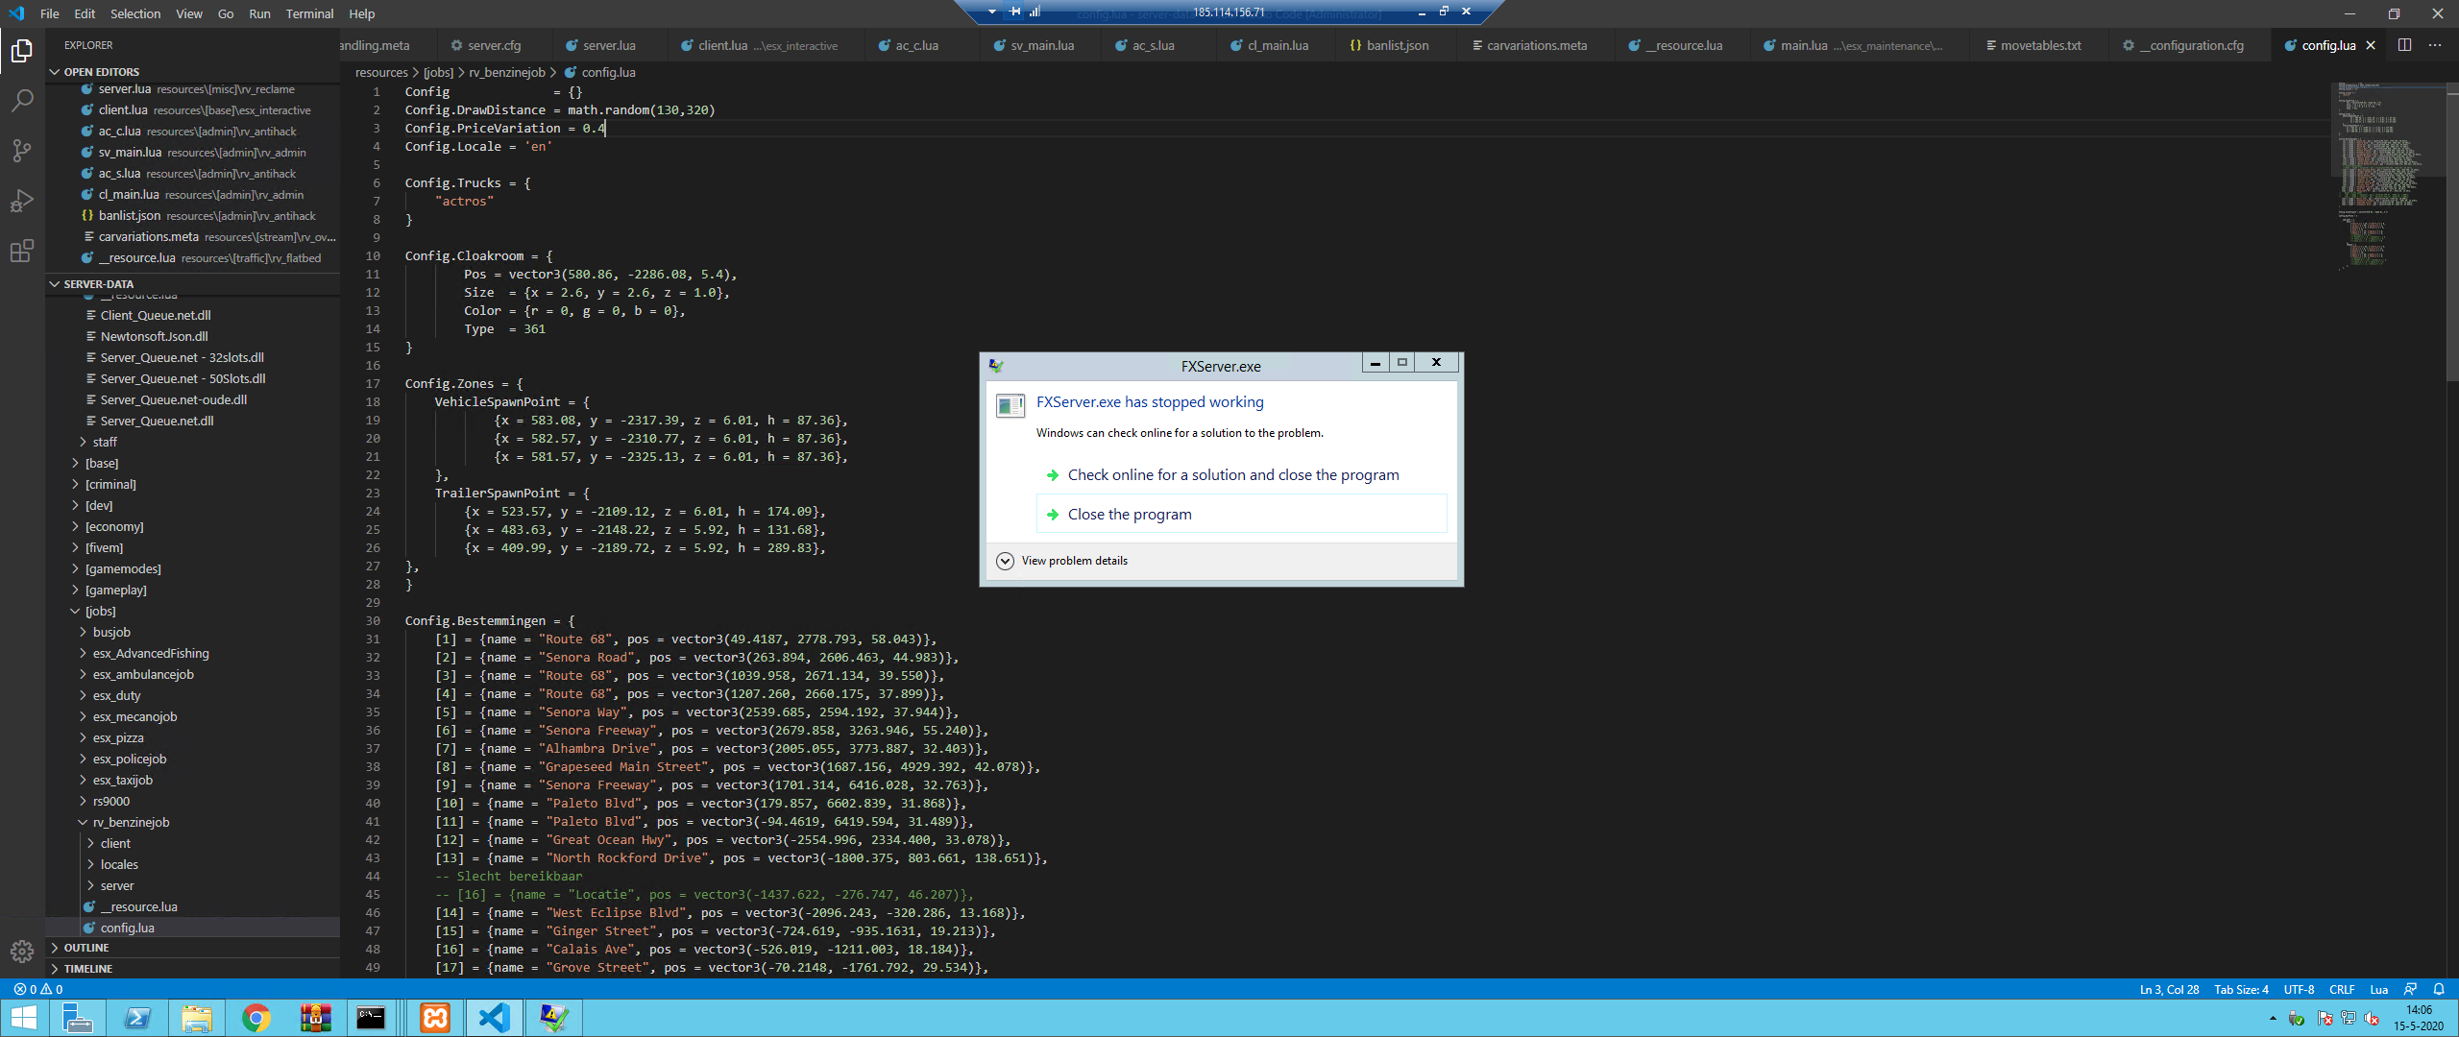
Task: Switch to the banlist.json tab
Action: click(x=1396, y=45)
